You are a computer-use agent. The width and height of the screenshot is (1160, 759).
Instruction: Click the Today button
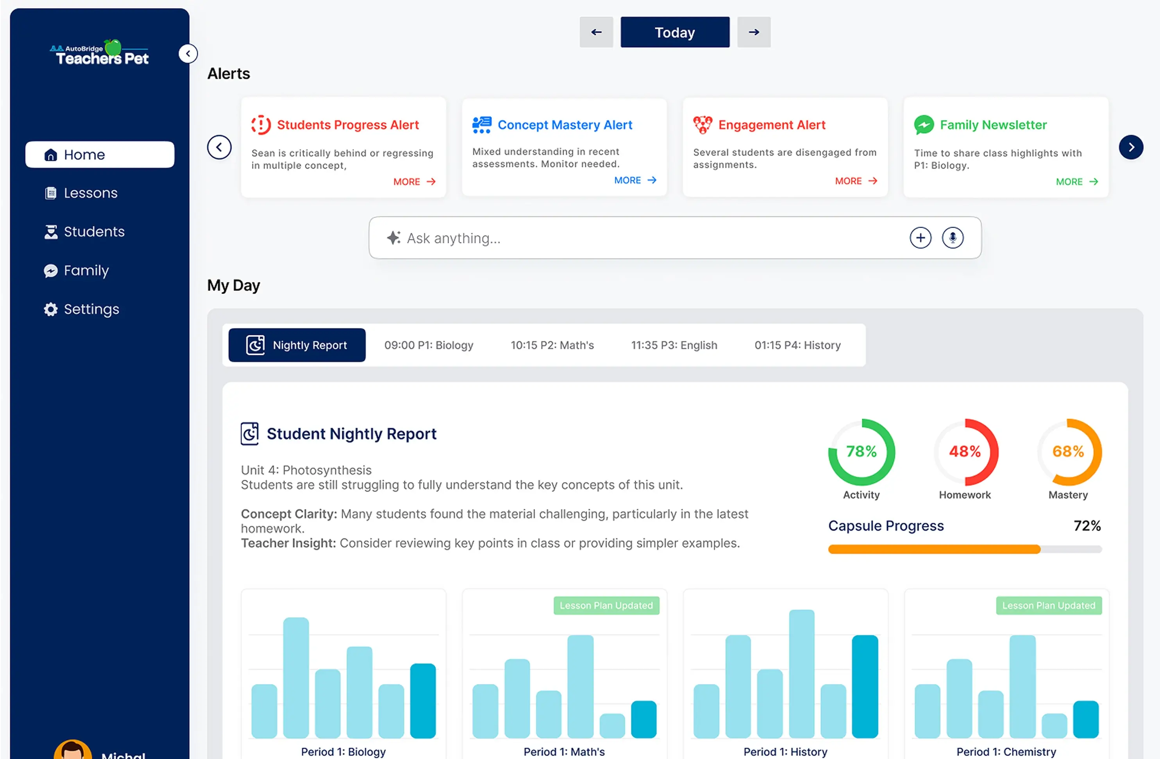pyautogui.click(x=675, y=32)
